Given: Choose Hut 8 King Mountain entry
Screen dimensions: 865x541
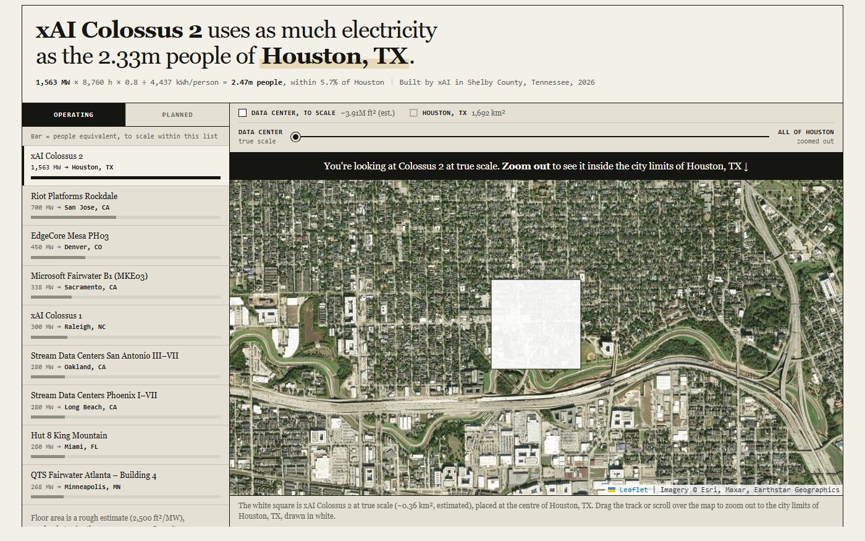Looking at the screenshot, I should click(x=126, y=445).
